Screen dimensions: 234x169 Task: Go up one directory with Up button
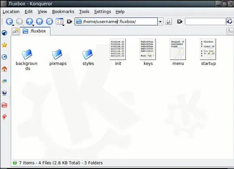point(29,22)
